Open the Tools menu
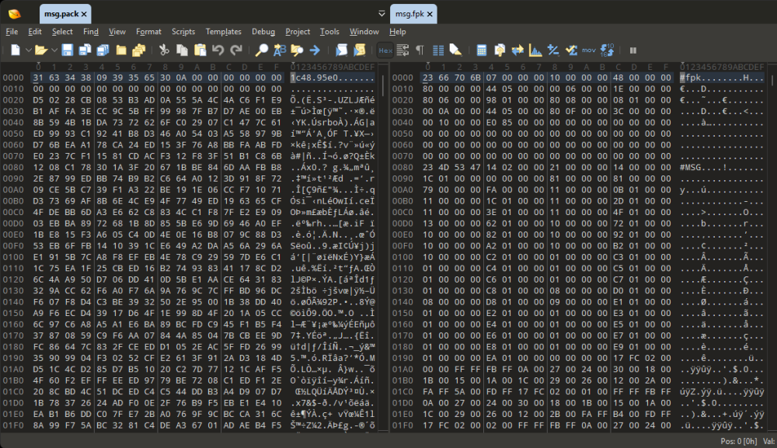 tap(329, 31)
